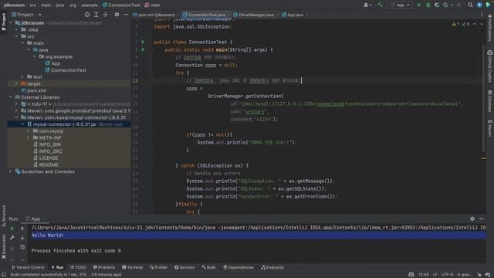The image size is (494, 278).
Task: Rerun App using Run panel play icon
Action: (x=12, y=229)
